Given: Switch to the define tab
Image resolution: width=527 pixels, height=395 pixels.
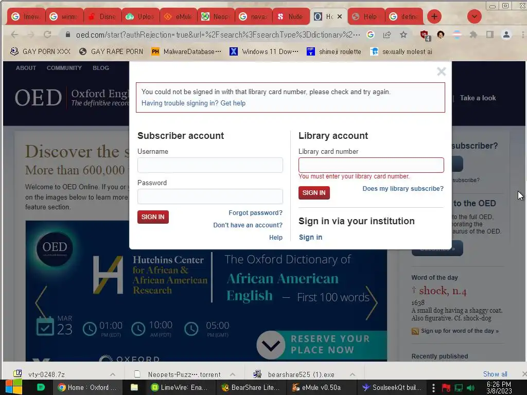Looking at the screenshot, I should coord(405,16).
